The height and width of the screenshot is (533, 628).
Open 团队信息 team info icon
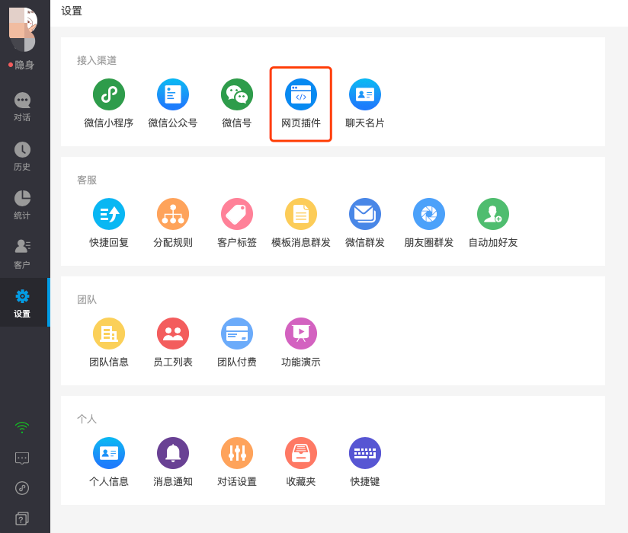pyautogui.click(x=109, y=334)
